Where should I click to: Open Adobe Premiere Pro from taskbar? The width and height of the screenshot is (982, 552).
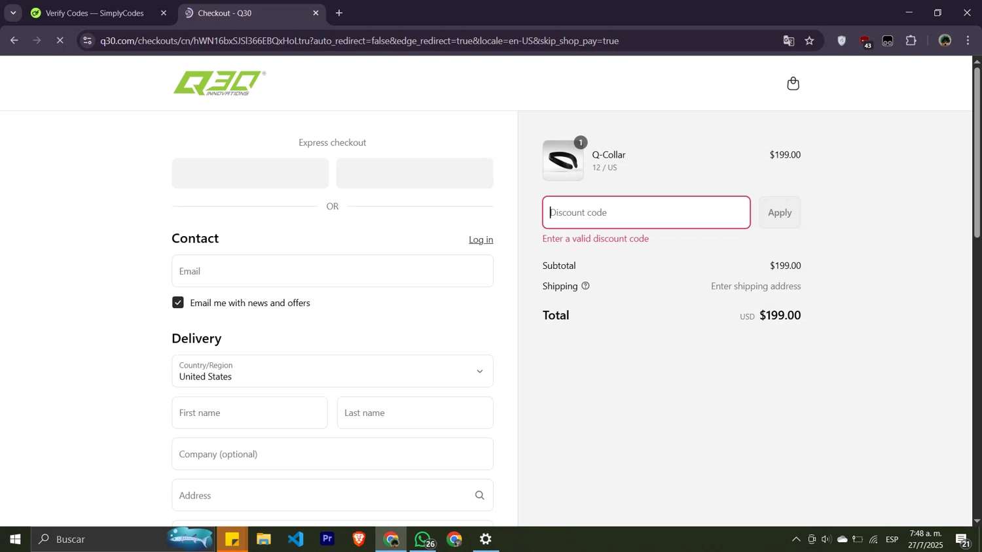pos(327,540)
